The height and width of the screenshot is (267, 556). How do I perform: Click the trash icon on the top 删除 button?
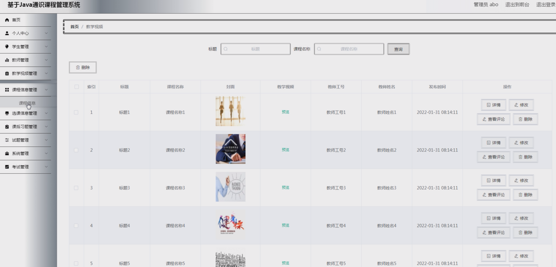78,67
